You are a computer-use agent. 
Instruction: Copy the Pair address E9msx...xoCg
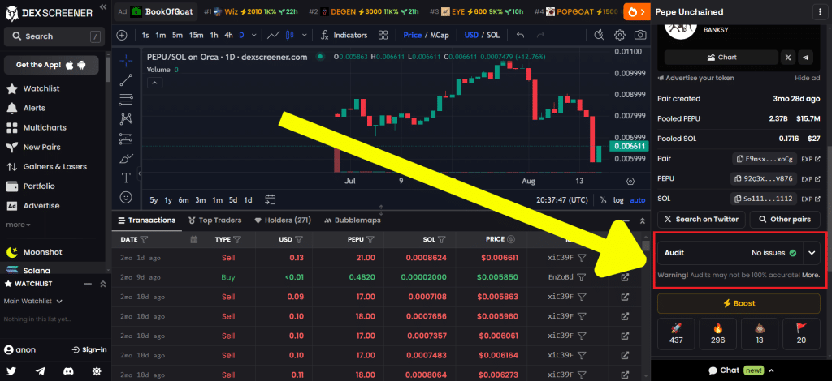coord(764,159)
